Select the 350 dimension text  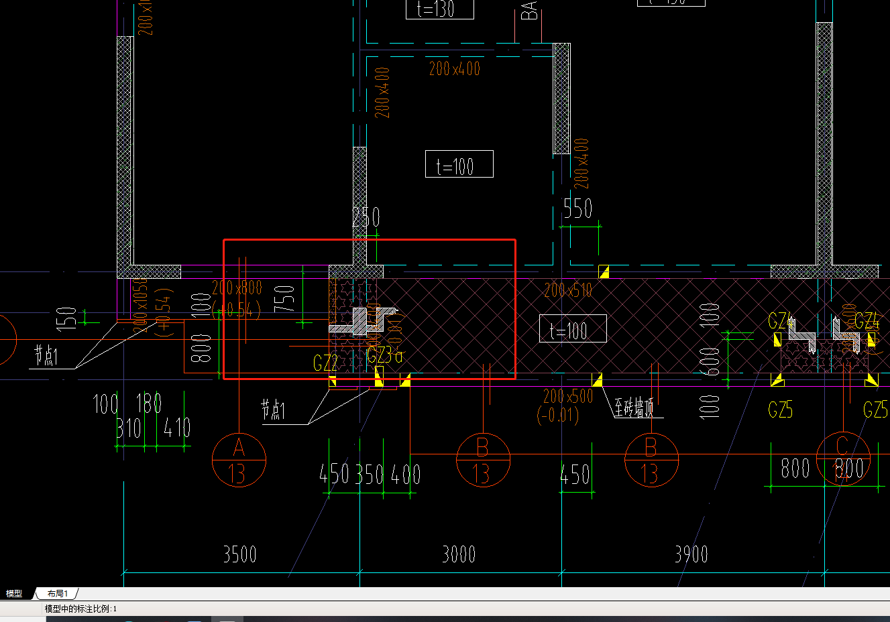click(x=370, y=475)
